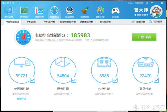Uncheck the 显卡性能 test checkbox
Image resolution: width=167 pixels, height=112 pixels.
pos(74,80)
